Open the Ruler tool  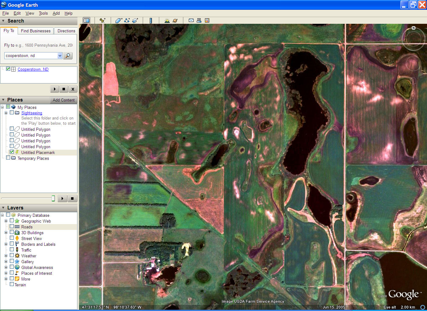(151, 20)
